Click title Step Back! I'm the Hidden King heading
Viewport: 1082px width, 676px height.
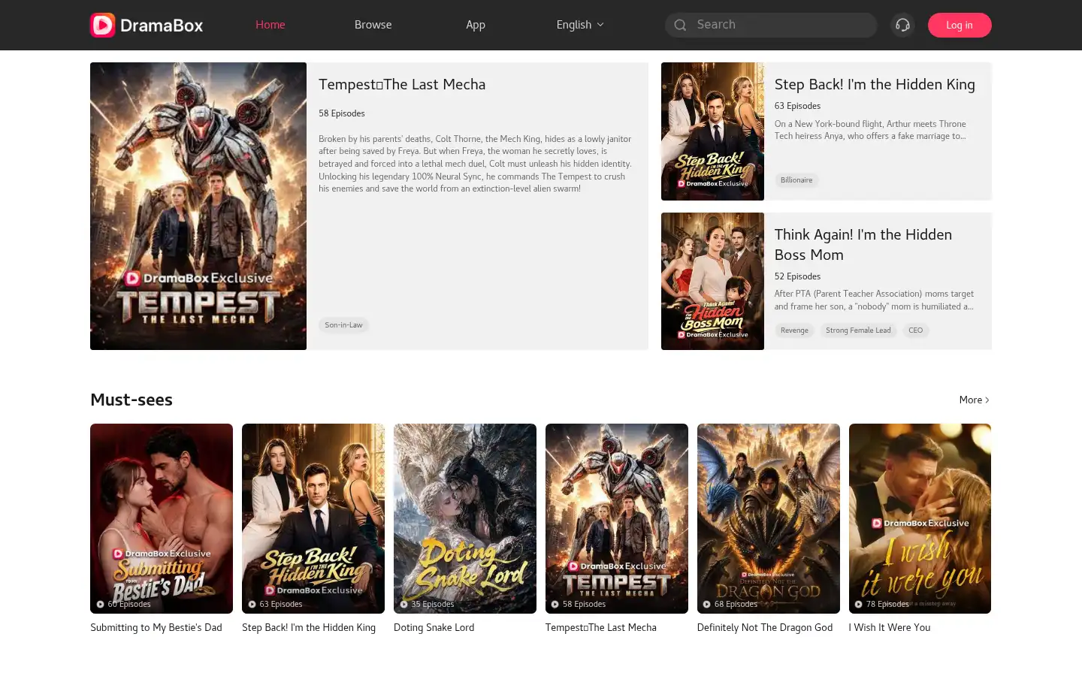875,84
